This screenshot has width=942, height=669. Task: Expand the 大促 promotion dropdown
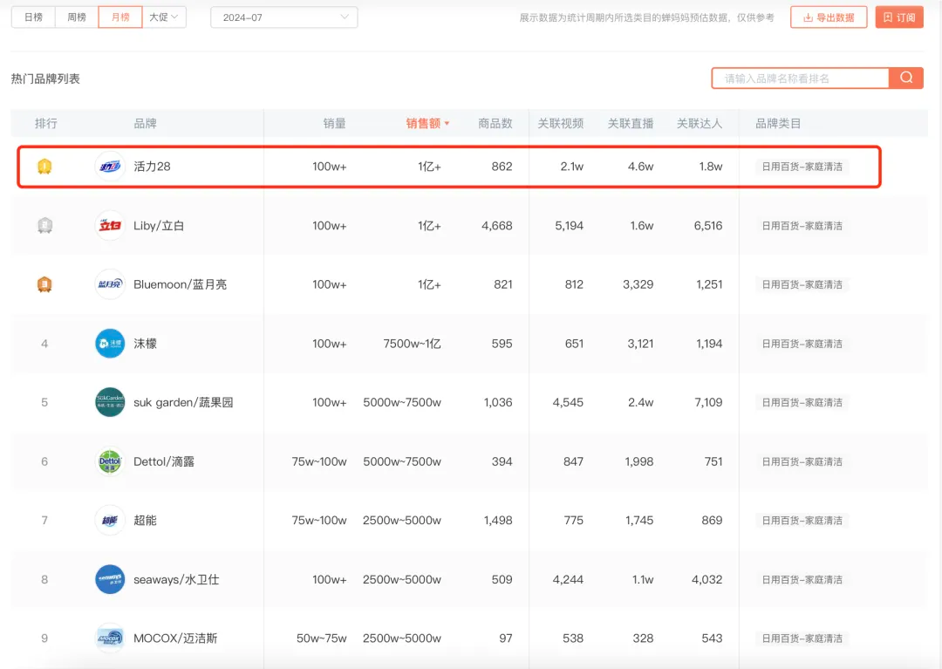click(x=164, y=17)
